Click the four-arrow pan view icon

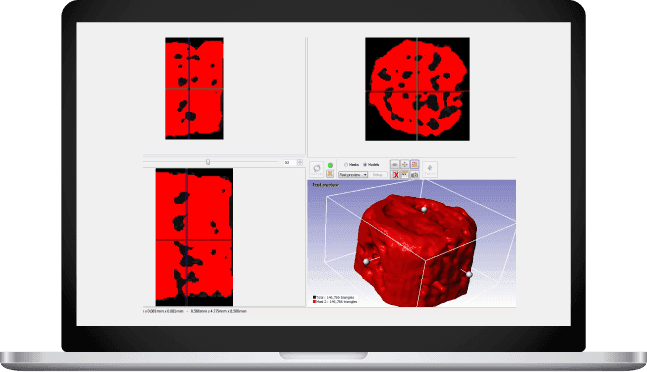pyautogui.click(x=405, y=164)
